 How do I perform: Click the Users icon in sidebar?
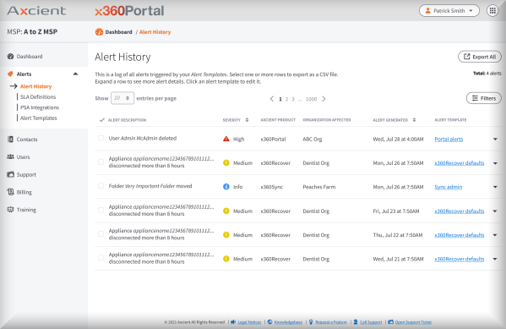[x=10, y=156]
